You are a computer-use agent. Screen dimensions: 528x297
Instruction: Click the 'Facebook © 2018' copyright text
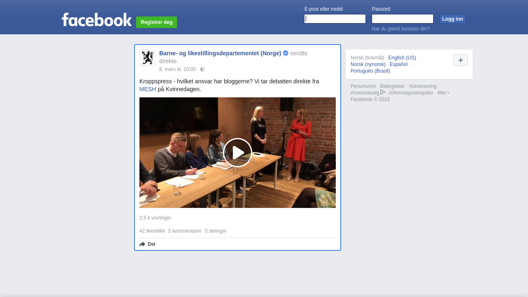coord(370,99)
